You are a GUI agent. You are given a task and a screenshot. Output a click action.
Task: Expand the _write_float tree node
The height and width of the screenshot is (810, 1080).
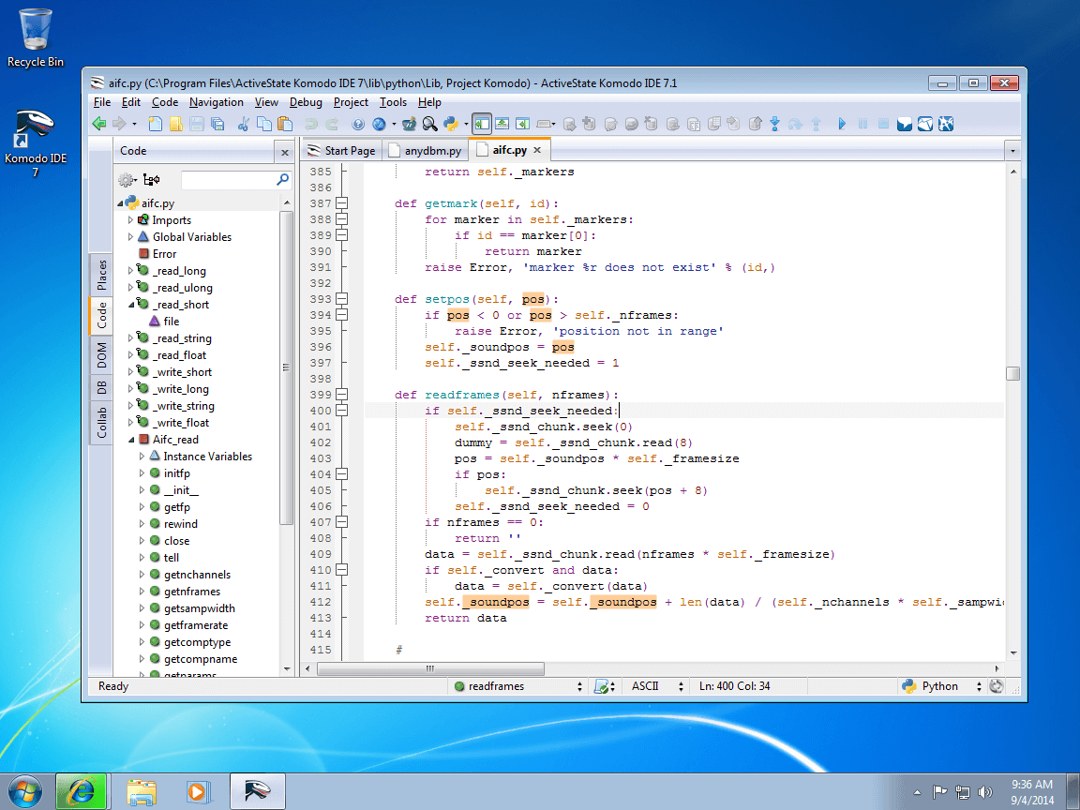(x=130, y=423)
